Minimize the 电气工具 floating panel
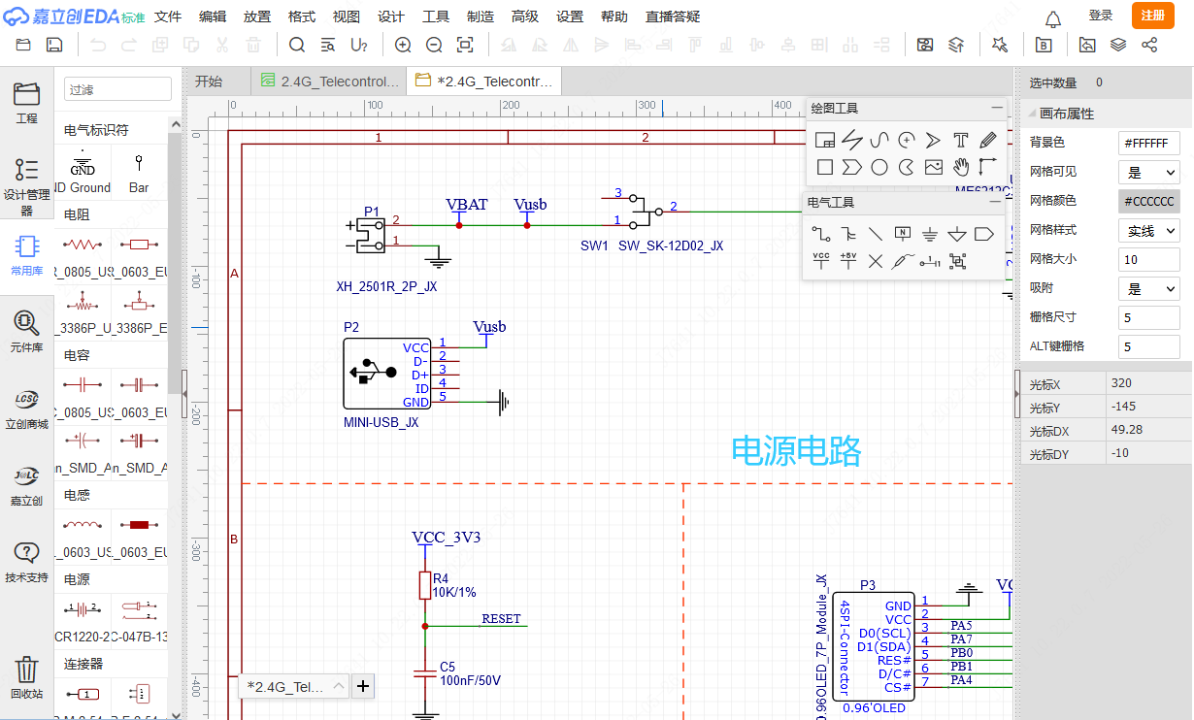The width and height of the screenshot is (1194, 720). [994, 202]
